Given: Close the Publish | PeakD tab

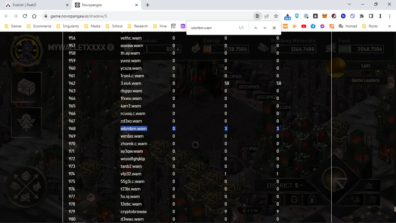Looking at the screenshot, I should click(x=67, y=5).
